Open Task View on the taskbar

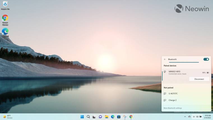(94, 117)
